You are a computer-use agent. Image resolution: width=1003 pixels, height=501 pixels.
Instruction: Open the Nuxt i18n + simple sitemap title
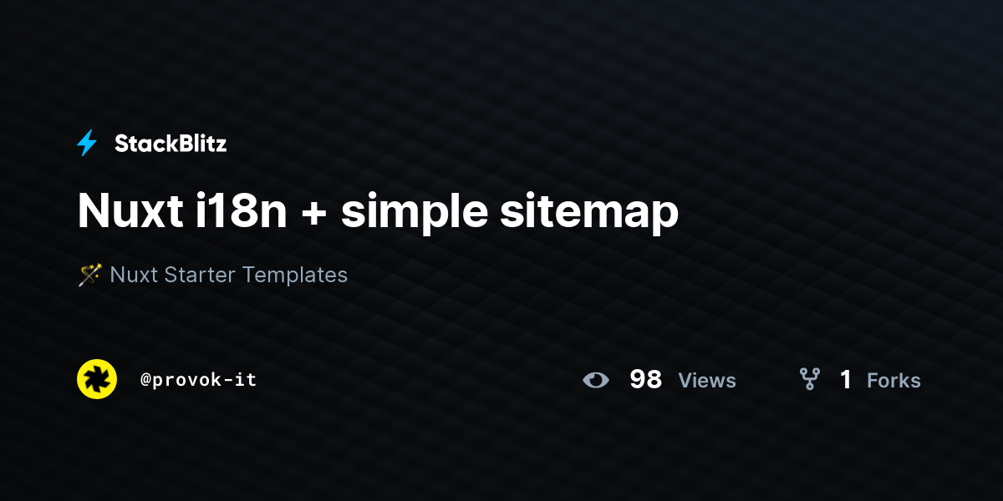pyautogui.click(x=378, y=212)
